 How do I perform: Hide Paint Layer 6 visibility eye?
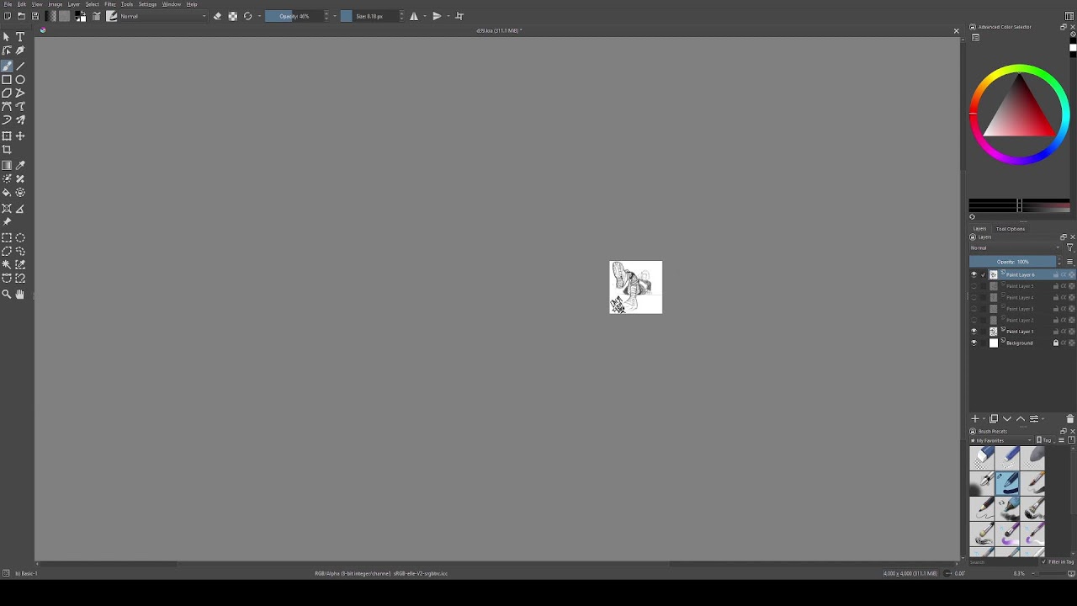[974, 275]
